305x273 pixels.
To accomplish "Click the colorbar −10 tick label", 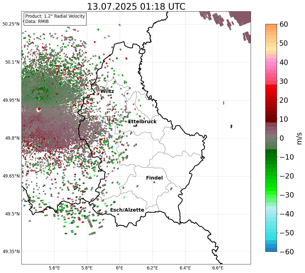I will click(287, 157).
